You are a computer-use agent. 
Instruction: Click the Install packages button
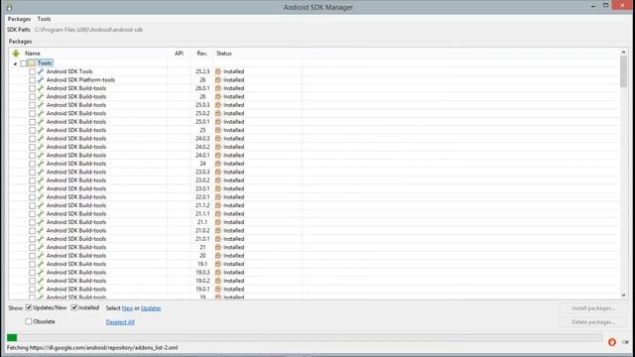[593, 308]
